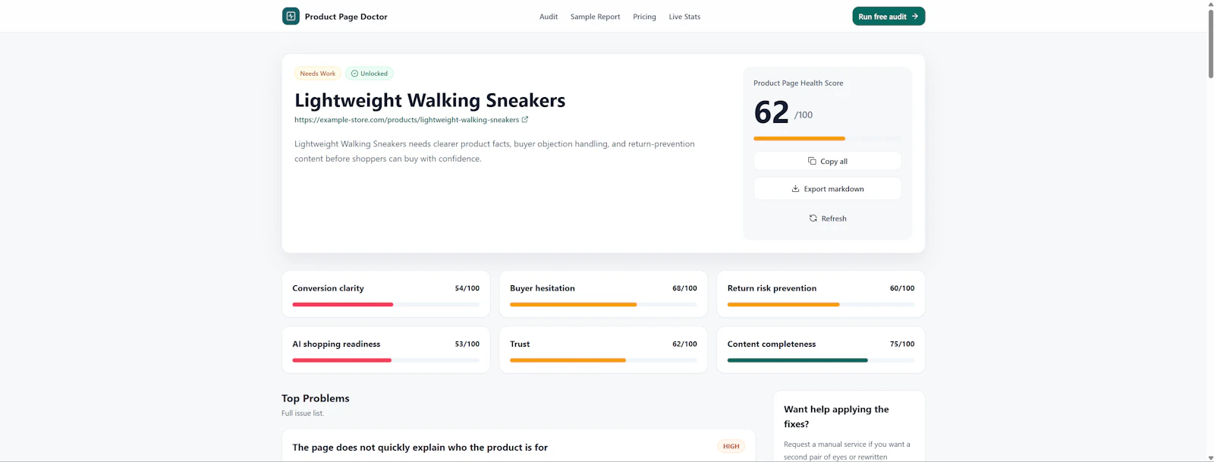The height and width of the screenshot is (462, 1214).
Task: Click the Run free audit button
Action: [x=888, y=16]
